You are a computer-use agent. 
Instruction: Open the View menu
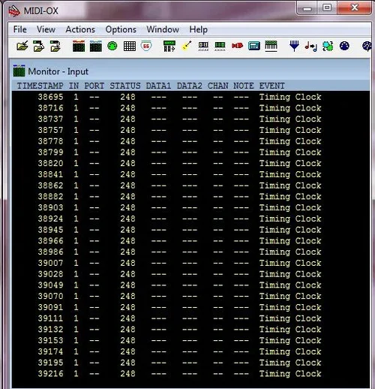[46, 29]
